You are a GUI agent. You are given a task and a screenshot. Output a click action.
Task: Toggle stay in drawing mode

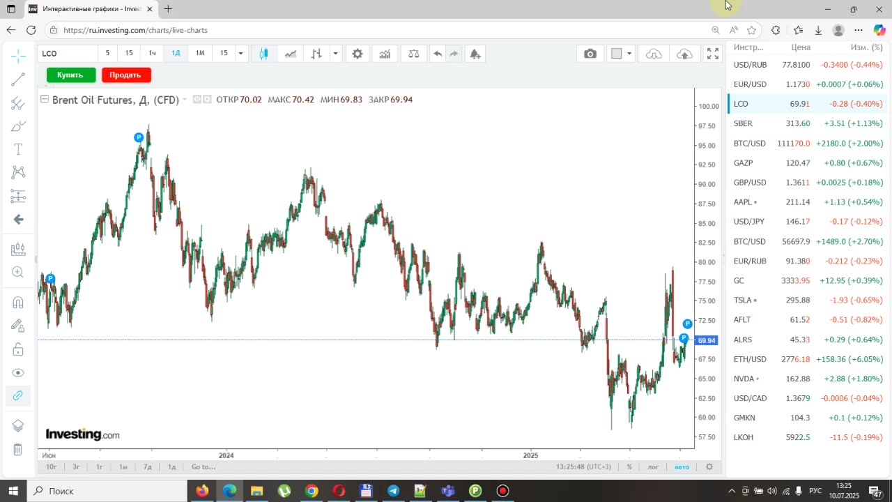point(18,326)
